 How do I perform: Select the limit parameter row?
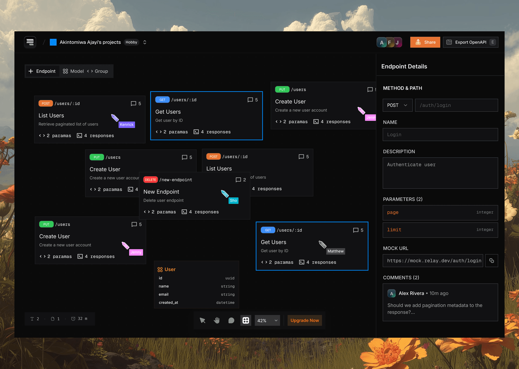coord(440,230)
